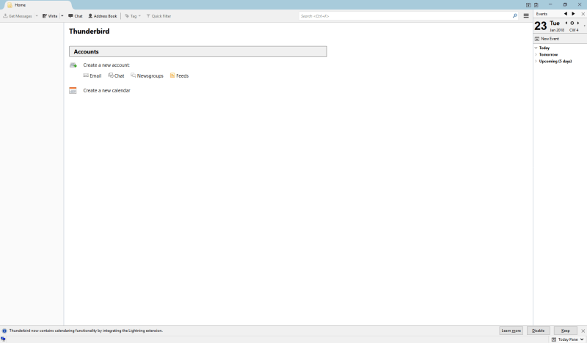The image size is (587, 343).
Task: Collapse the Today section
Action: (536, 48)
